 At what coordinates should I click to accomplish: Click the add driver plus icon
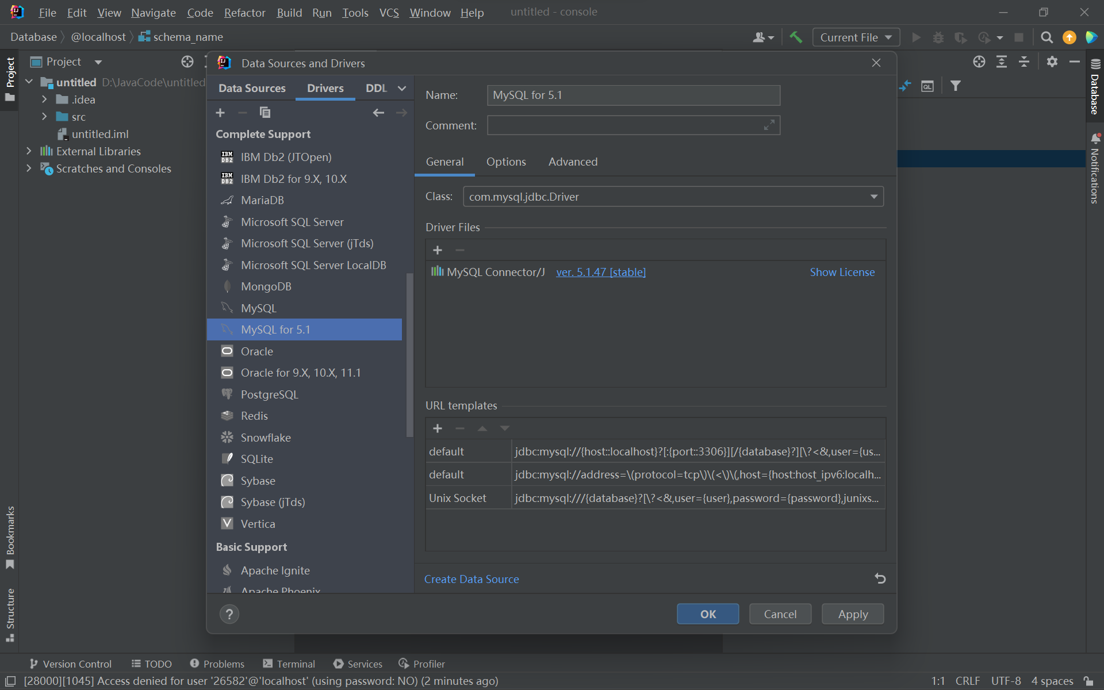coord(220,113)
